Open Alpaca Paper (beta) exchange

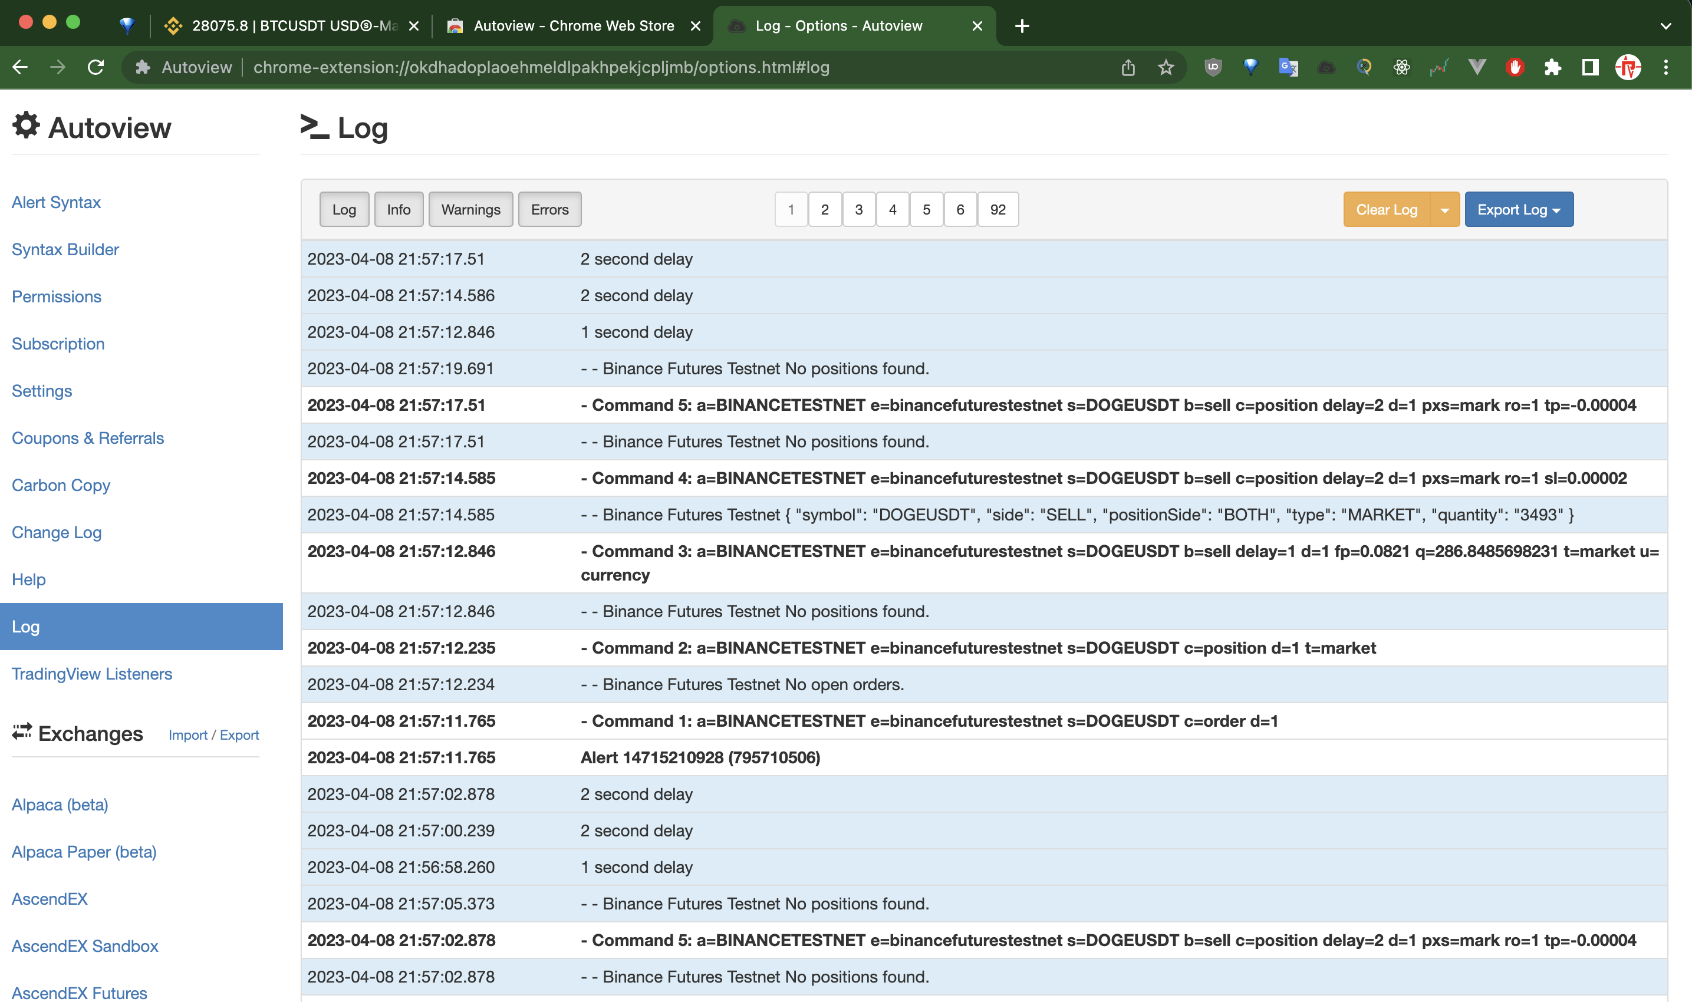click(84, 852)
